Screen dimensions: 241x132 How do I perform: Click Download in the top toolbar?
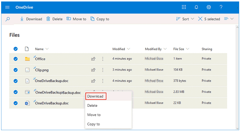point(31,19)
